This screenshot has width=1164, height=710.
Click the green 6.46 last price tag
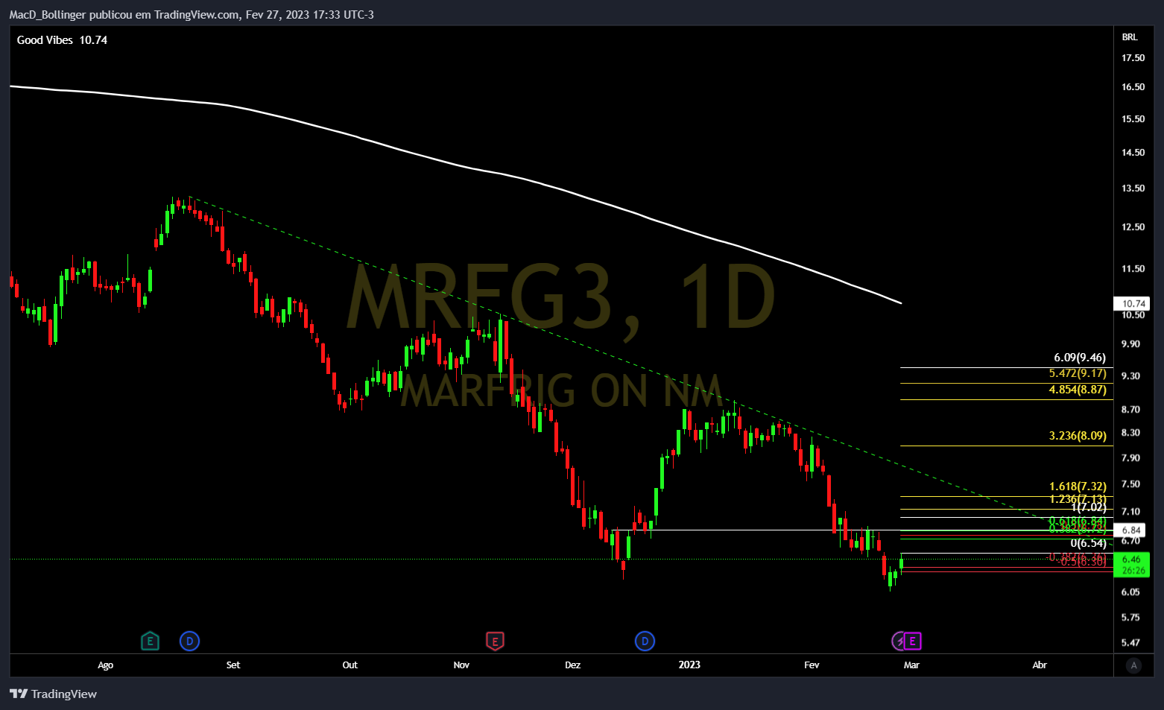[x=1131, y=564]
